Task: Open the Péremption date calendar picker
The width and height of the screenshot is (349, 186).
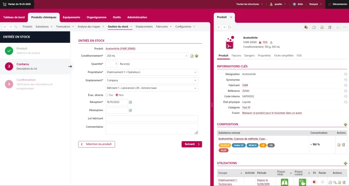Action: [130, 110]
